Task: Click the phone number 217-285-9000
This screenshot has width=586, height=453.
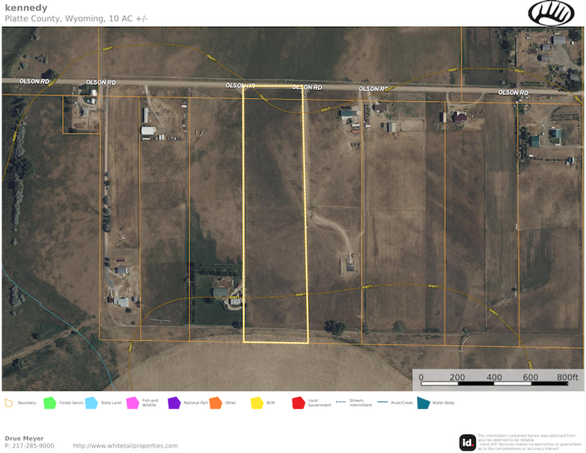Action: [29, 446]
